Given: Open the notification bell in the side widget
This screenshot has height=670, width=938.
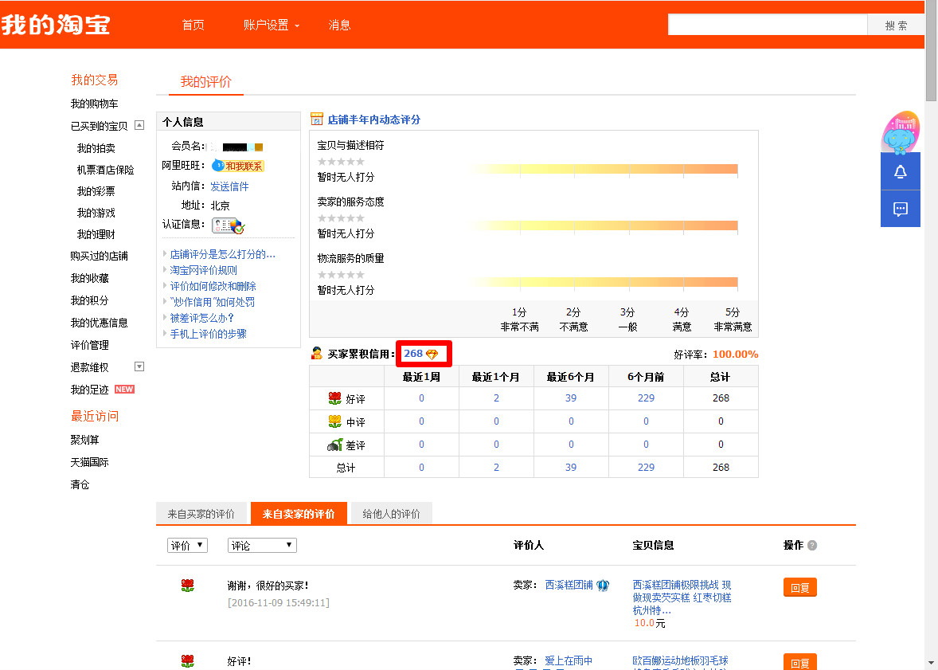Looking at the screenshot, I should coord(900,172).
